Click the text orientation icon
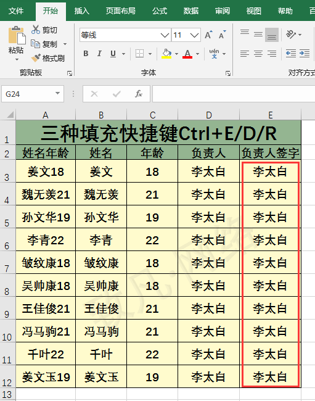The image size is (315, 401). pyautogui.click(x=291, y=35)
